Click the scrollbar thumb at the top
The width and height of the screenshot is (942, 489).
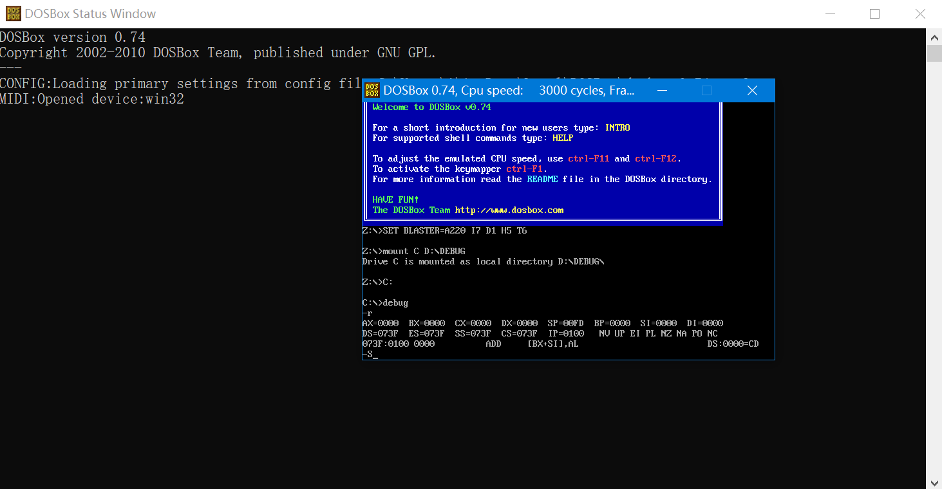coord(934,51)
